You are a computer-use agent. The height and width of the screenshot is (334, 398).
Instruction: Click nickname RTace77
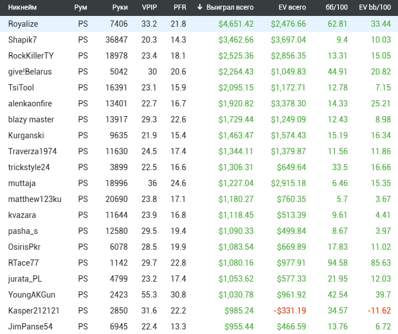coord(23,263)
